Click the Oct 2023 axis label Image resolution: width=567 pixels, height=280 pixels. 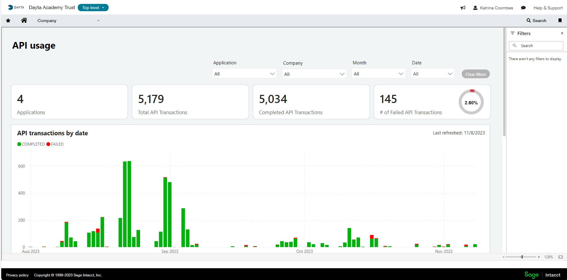click(x=304, y=251)
